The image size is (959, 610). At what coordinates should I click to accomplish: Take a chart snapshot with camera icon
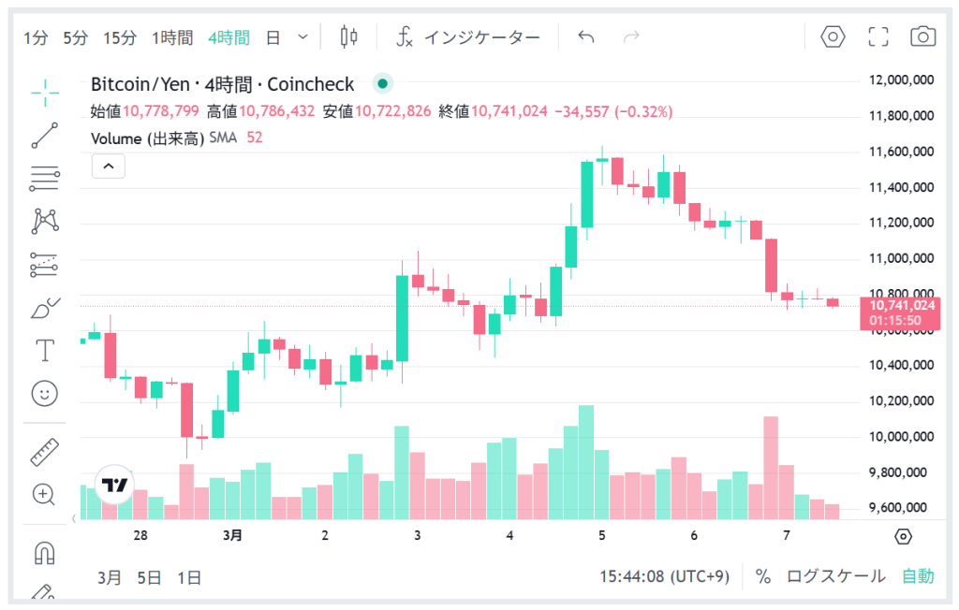click(x=923, y=37)
